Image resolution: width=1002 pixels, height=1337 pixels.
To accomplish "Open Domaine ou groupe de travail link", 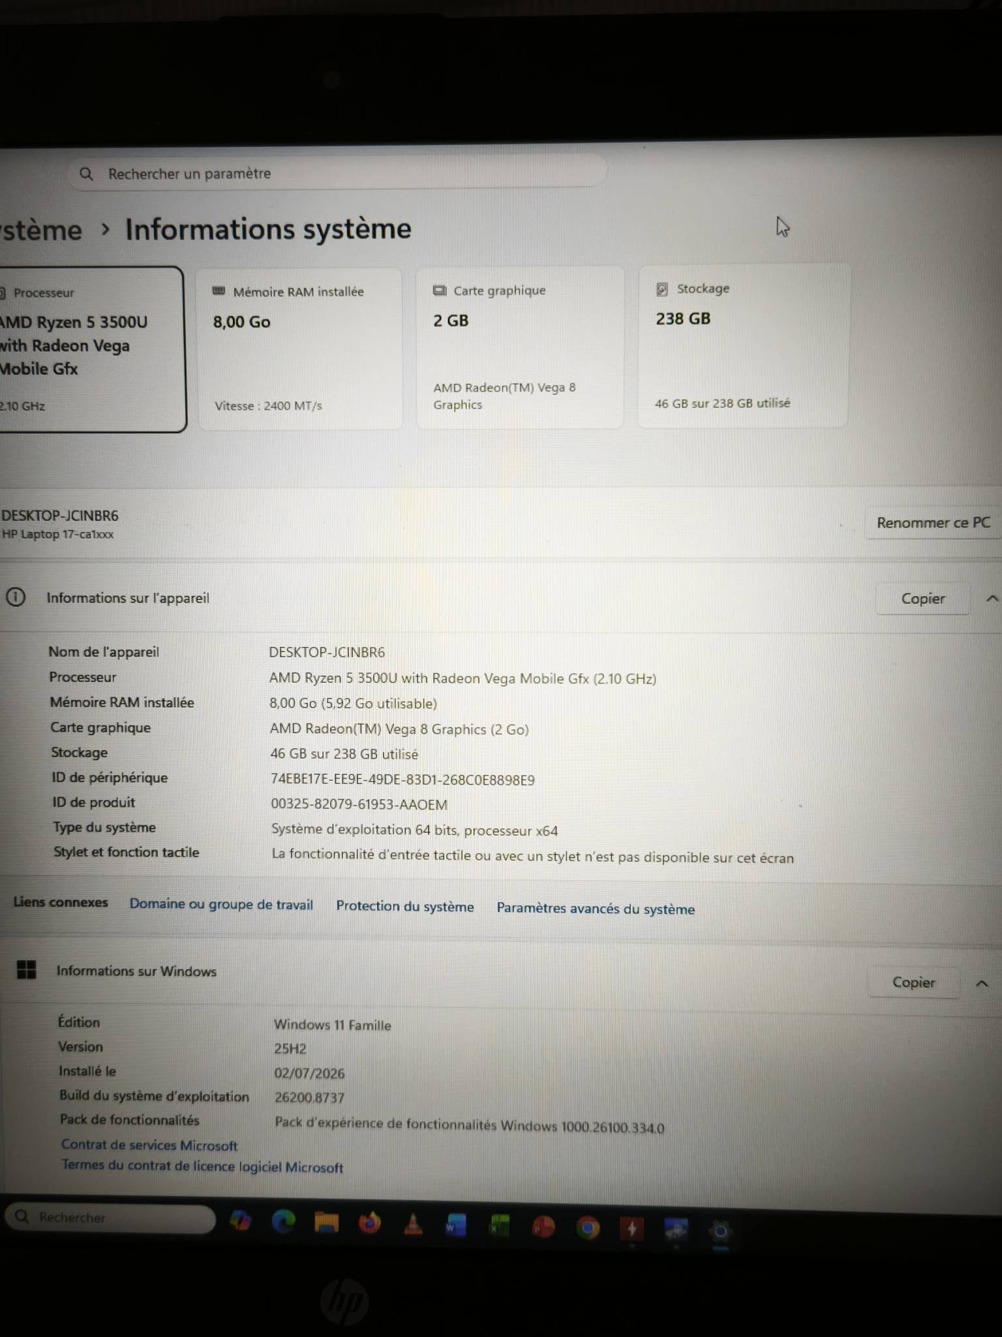I will coord(221,904).
